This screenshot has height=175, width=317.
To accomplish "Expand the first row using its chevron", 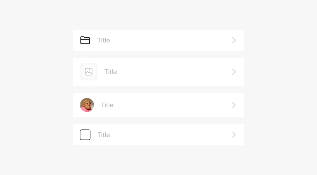I will (x=234, y=40).
